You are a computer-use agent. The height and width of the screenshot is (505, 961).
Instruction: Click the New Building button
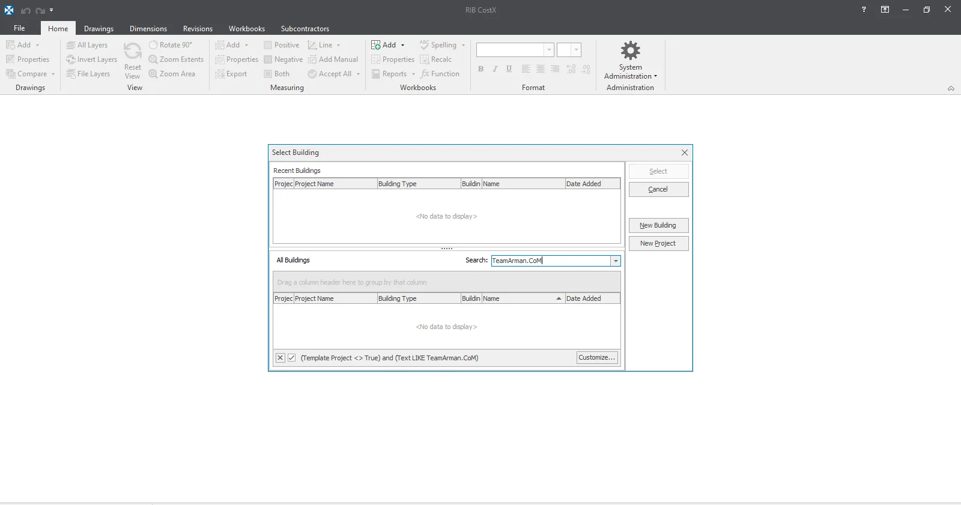[658, 225]
